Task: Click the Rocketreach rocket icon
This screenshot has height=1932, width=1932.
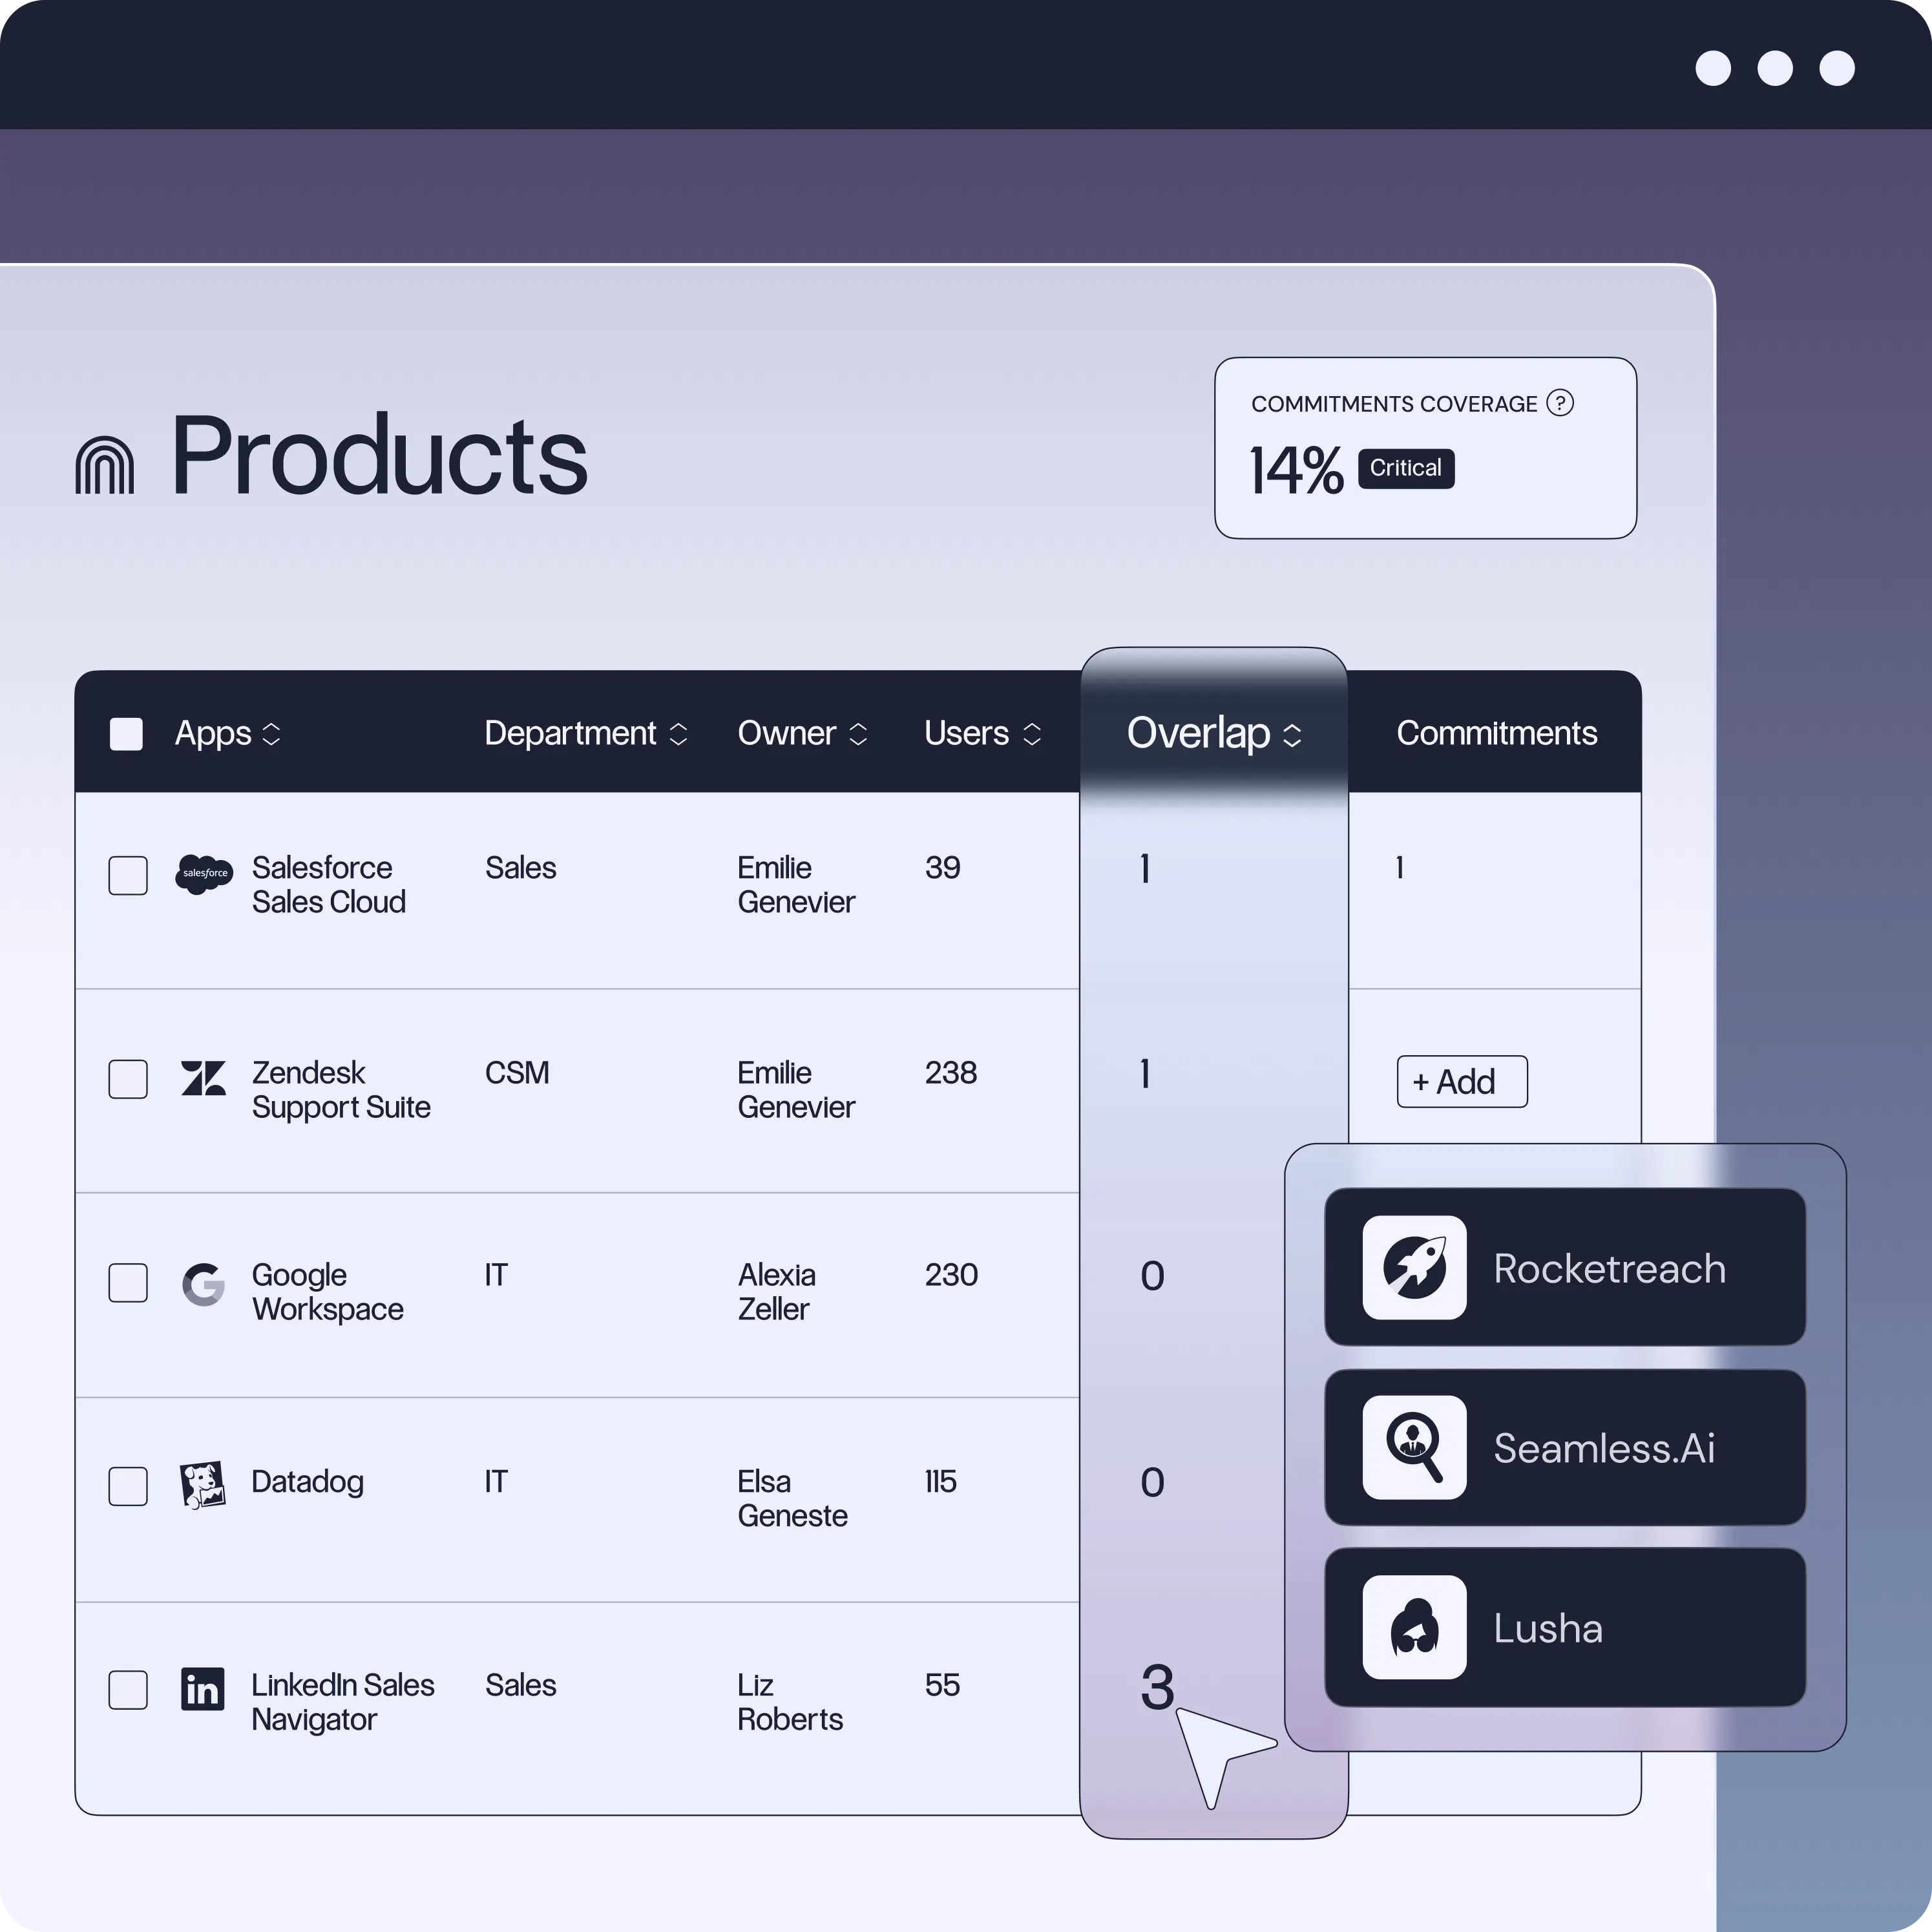Action: [1414, 1268]
